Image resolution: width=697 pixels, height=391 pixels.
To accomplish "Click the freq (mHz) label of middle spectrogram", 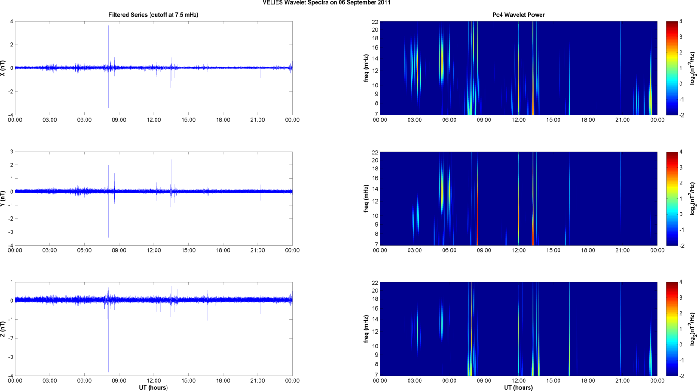I will [x=366, y=198].
